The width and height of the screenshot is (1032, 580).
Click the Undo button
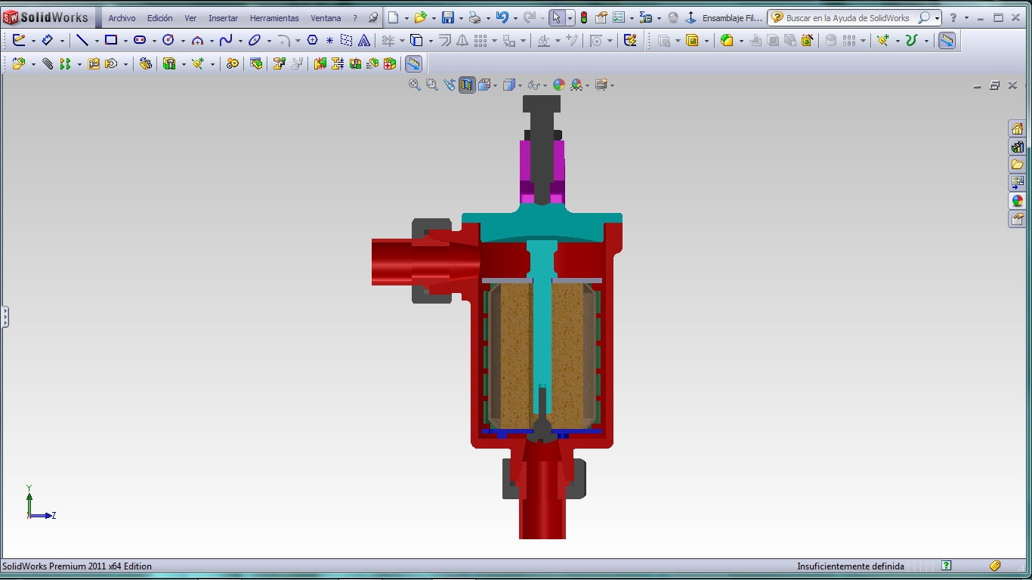502,17
